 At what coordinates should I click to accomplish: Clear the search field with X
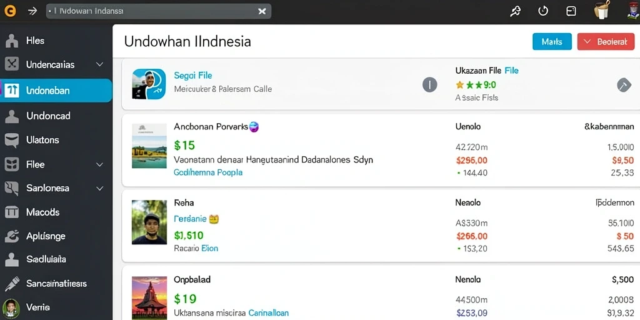(x=262, y=11)
